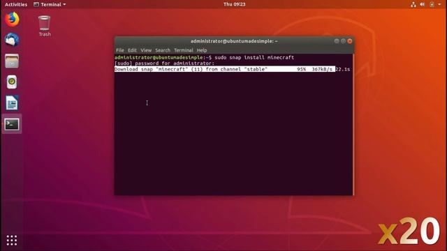447x251 pixels.
Task: Click the '[sudo] password for administrator:' line
Action: pos(165,63)
